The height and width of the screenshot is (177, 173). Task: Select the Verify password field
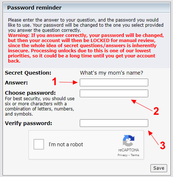[114, 123]
